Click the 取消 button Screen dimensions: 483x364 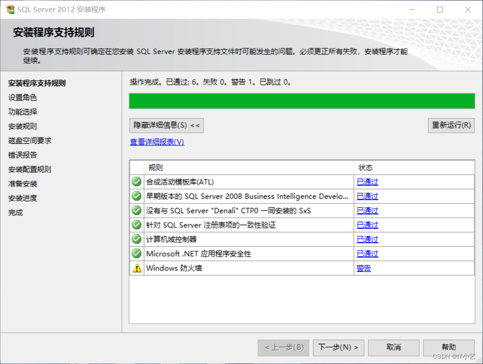[393, 347]
